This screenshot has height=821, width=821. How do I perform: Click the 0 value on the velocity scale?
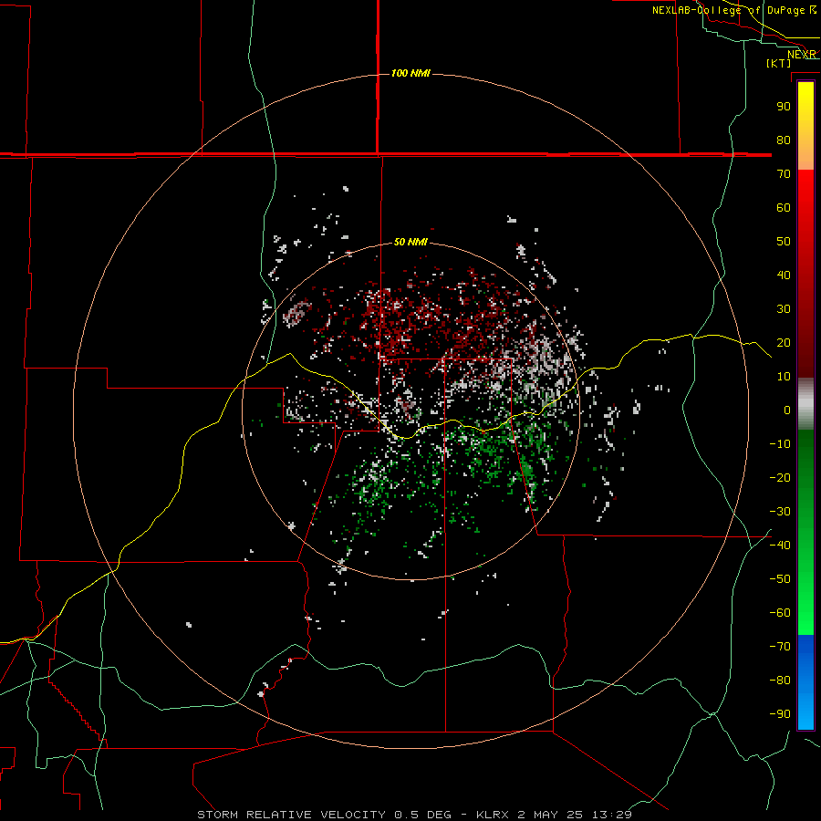tap(787, 410)
